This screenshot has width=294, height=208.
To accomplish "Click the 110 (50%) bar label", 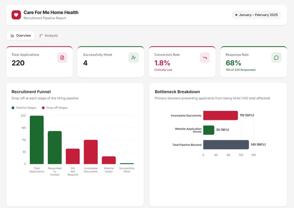I will (247, 115).
